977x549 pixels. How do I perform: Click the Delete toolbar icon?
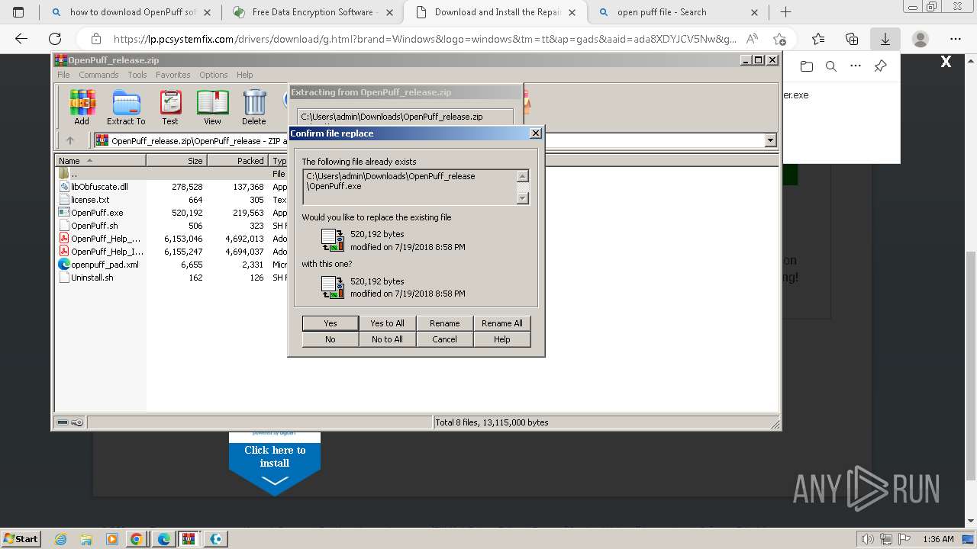pyautogui.click(x=254, y=108)
